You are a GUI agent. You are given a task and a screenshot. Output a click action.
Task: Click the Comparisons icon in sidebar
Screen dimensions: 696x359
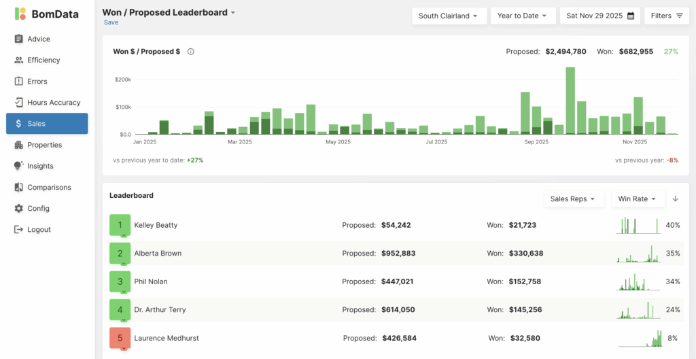[x=19, y=187]
